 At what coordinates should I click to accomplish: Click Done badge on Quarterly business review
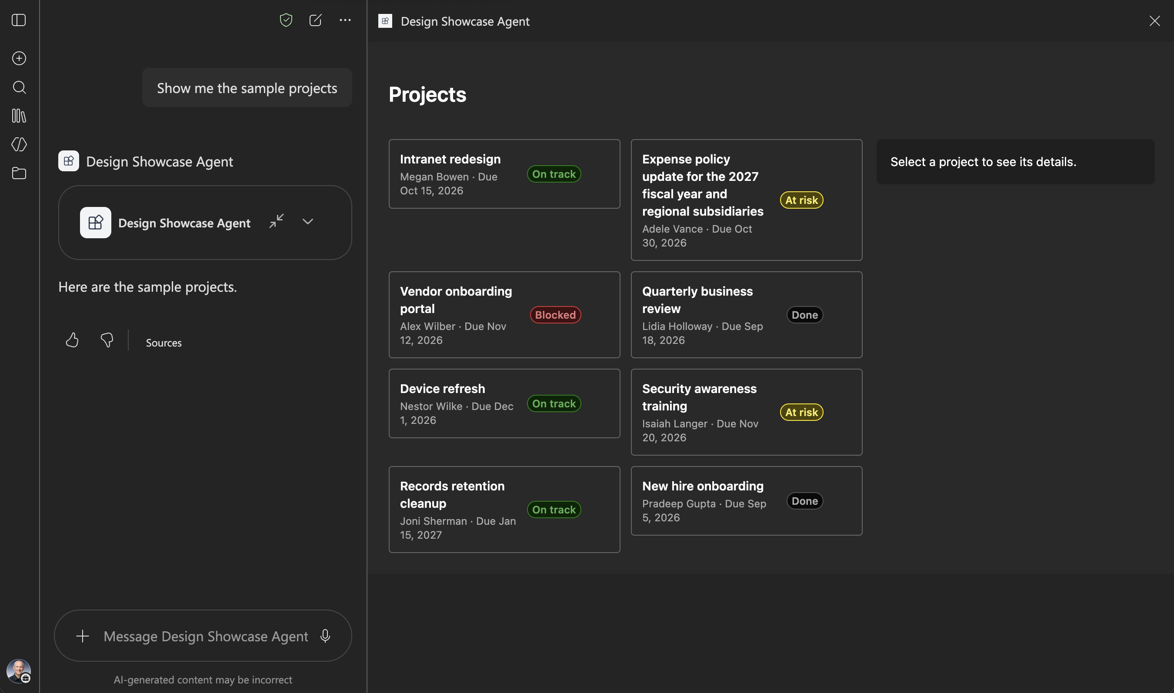pyautogui.click(x=804, y=315)
